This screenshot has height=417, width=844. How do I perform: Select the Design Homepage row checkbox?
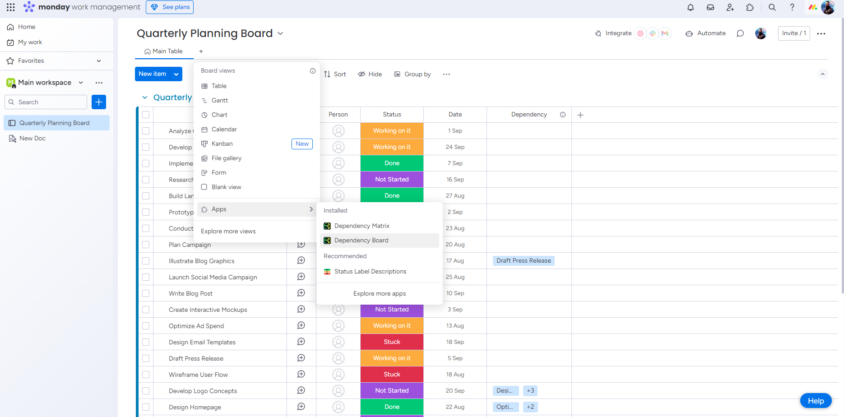tap(146, 407)
